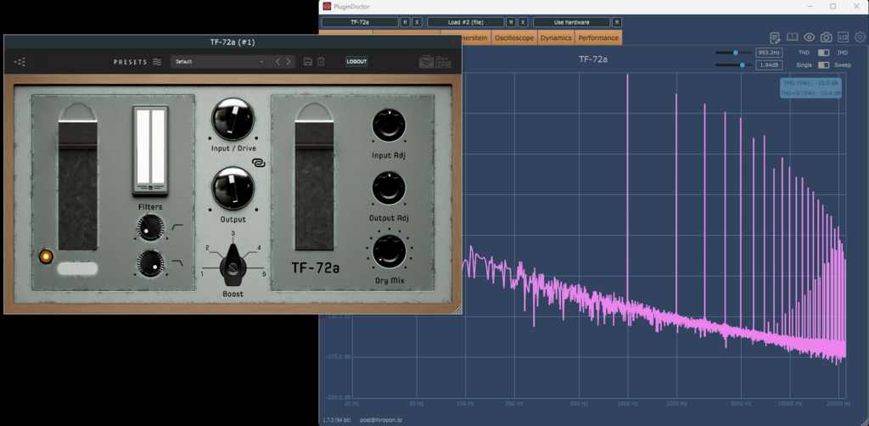Mute plugin slot TF-72a with M button
Viewport: 869px width, 426px height.
coord(405,22)
